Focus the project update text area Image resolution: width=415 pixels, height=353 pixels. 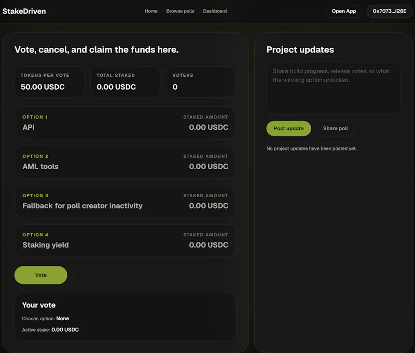[333, 88]
